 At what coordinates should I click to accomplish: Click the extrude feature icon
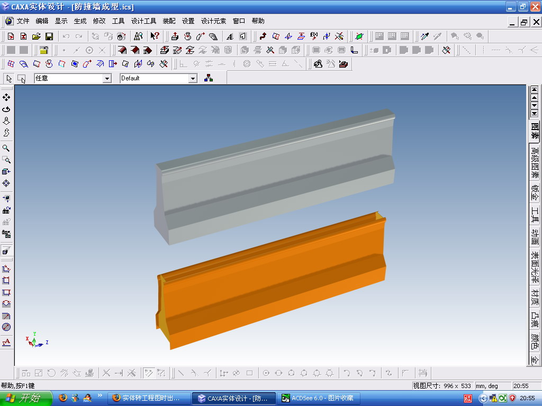[x=175, y=36]
